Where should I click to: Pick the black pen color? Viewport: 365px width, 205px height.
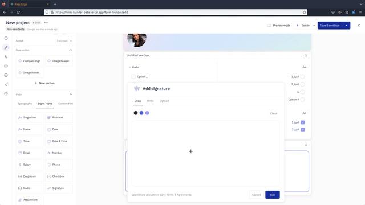(x=136, y=113)
